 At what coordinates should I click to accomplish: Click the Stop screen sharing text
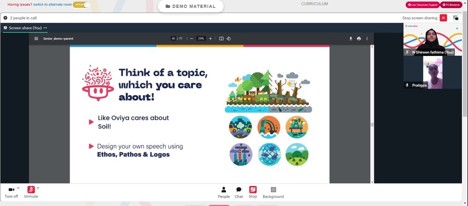(420, 18)
